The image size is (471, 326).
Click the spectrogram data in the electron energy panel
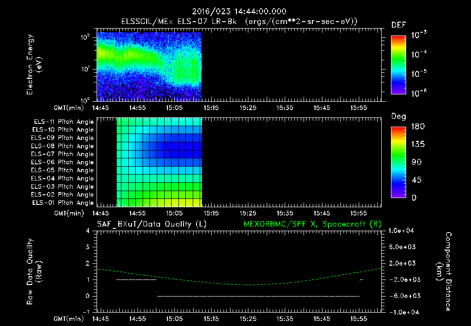click(149, 66)
